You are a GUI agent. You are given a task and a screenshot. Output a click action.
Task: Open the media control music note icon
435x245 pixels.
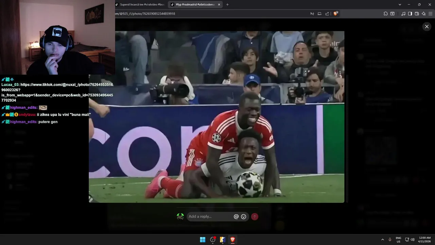(x=403, y=14)
